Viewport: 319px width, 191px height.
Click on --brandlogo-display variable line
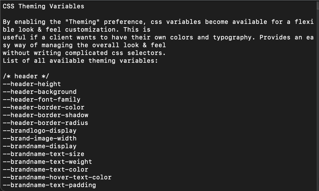pos(39,130)
